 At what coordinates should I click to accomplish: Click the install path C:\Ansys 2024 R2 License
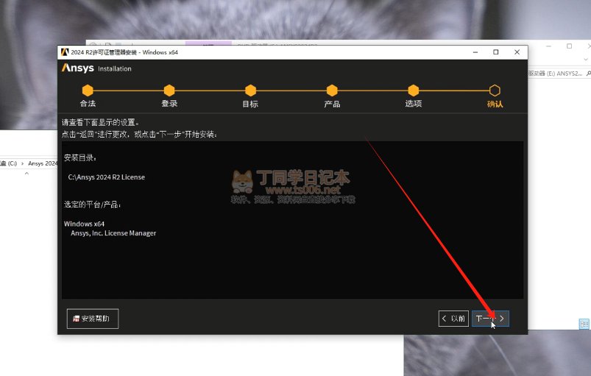tap(106, 177)
